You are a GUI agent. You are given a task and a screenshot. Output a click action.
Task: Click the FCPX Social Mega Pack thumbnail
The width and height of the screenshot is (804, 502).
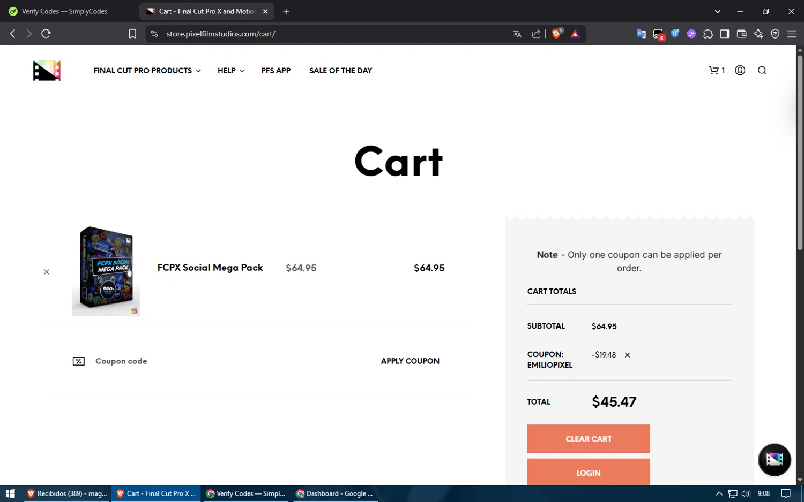pos(106,271)
